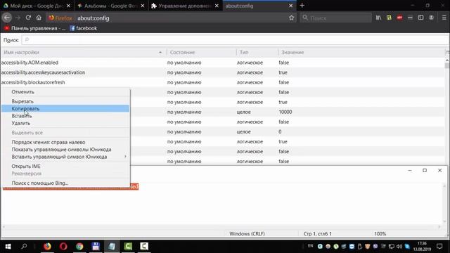The height and width of the screenshot is (253, 450).
Task: Sort by Тип column header
Action: (257, 52)
